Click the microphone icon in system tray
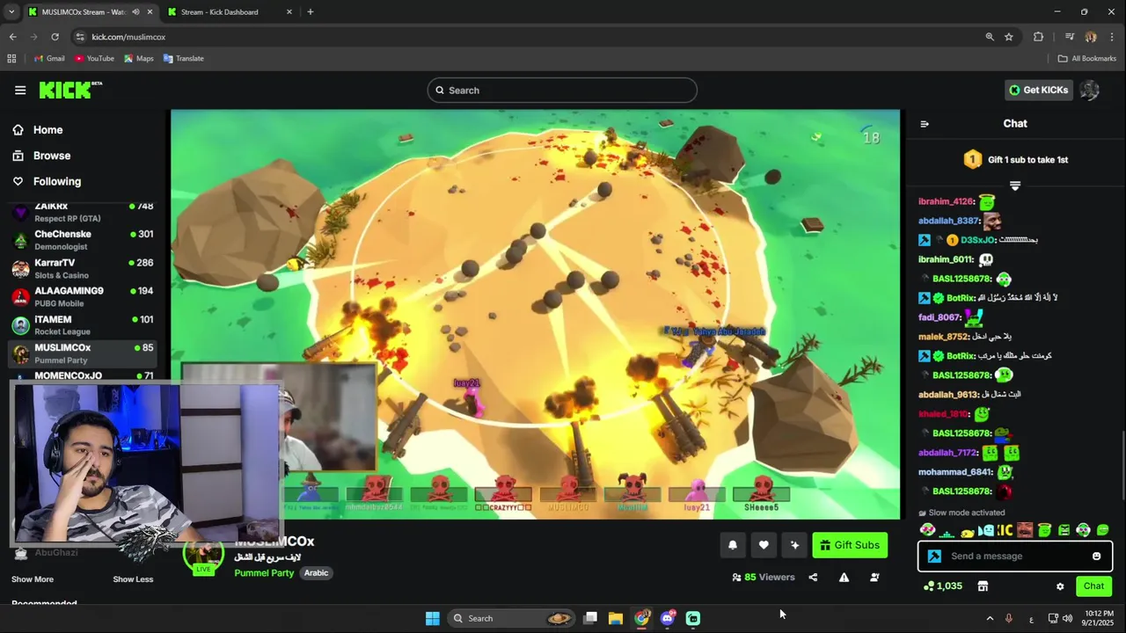This screenshot has width=1126, height=633. (x=1009, y=619)
